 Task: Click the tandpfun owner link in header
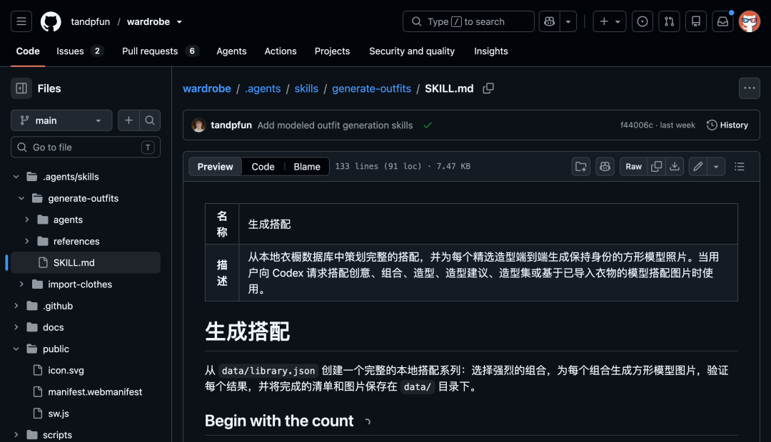[x=91, y=21]
